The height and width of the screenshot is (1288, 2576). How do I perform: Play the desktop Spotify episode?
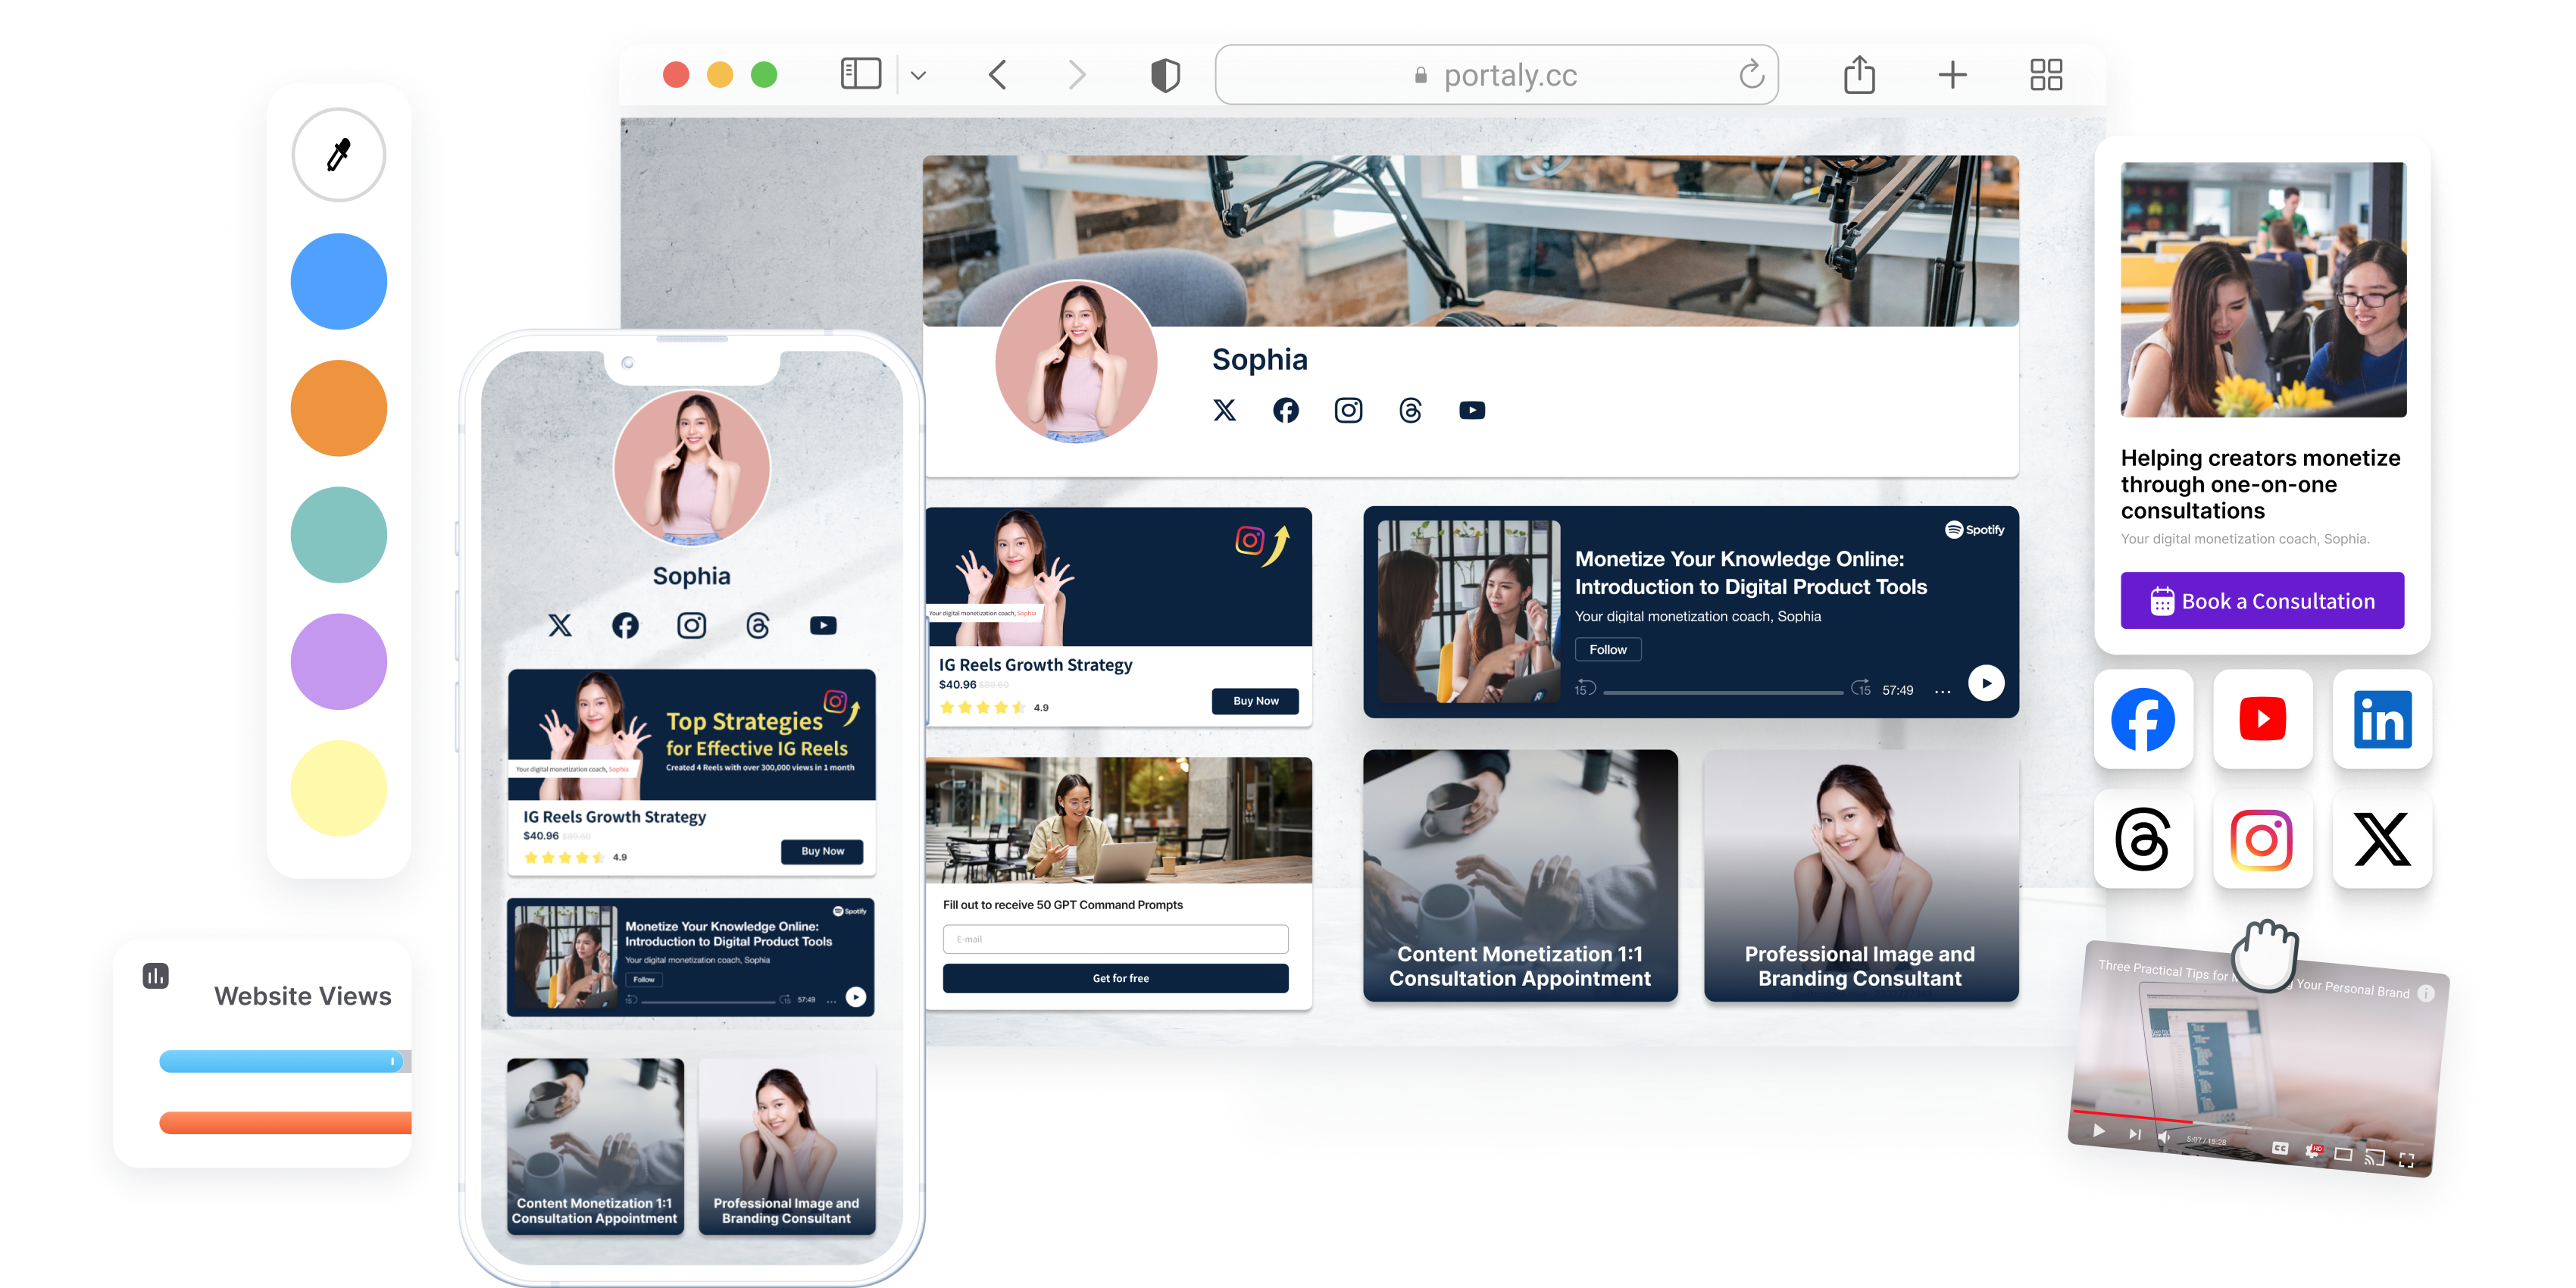point(1986,683)
